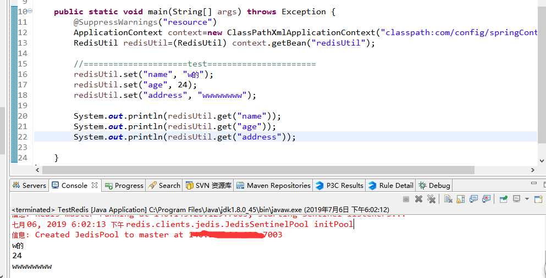Click the terminated TestRedis launch description

point(200,210)
